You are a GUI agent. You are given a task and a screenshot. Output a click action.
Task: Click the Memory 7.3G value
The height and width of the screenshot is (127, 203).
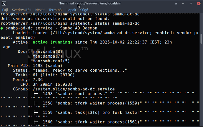pos(38,80)
